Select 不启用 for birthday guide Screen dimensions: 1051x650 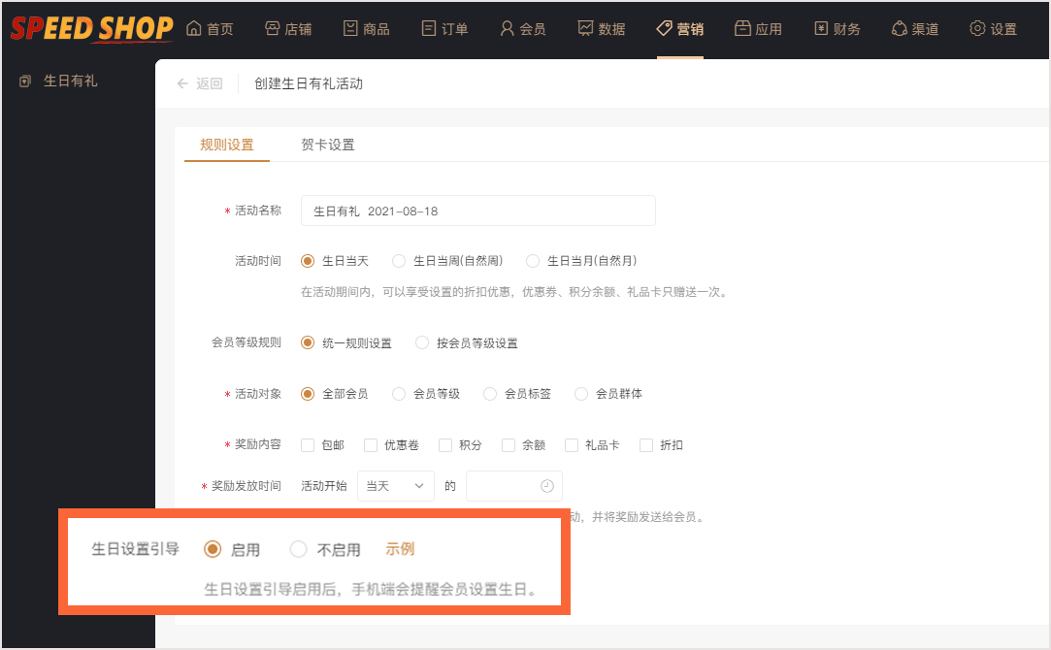(298, 549)
